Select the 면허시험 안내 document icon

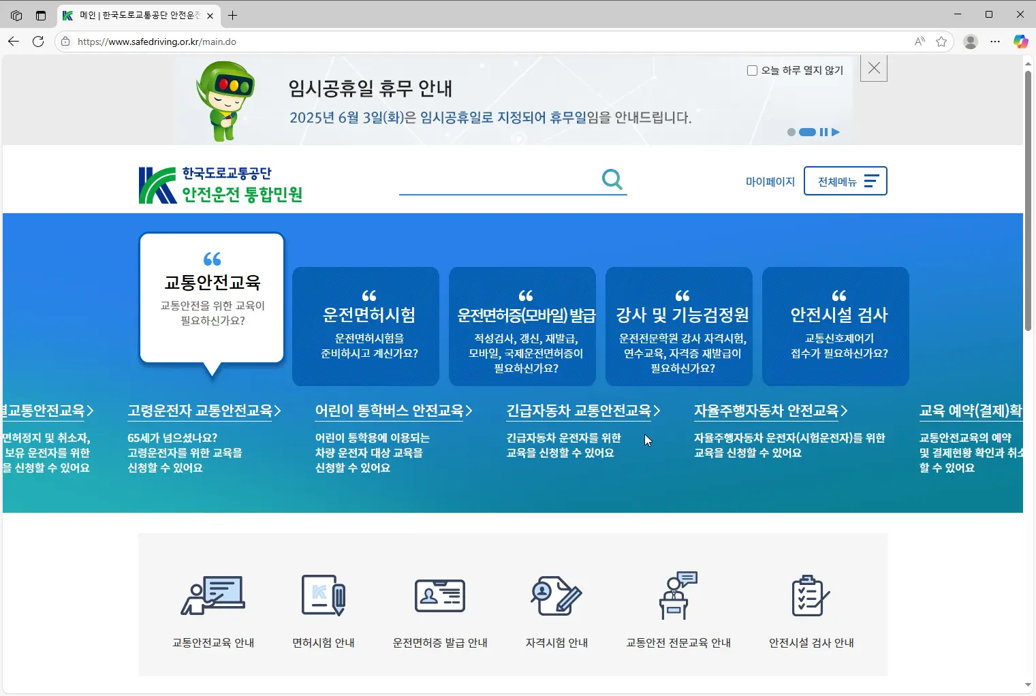tap(322, 596)
